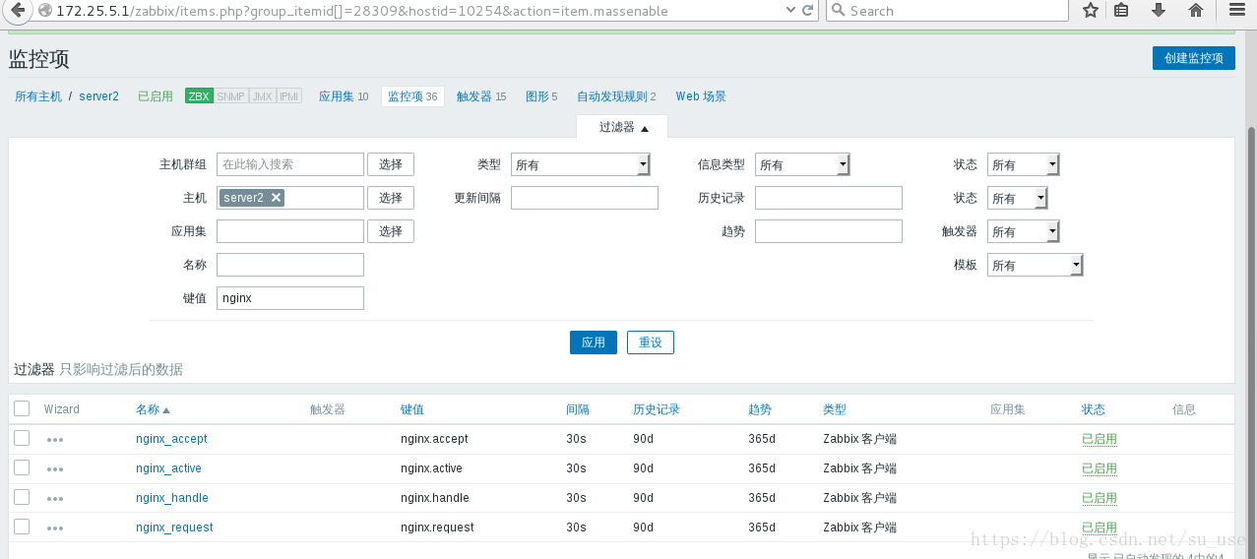Open the downloads arrow icon
Screen dimensions: 1257x559
click(1159, 10)
